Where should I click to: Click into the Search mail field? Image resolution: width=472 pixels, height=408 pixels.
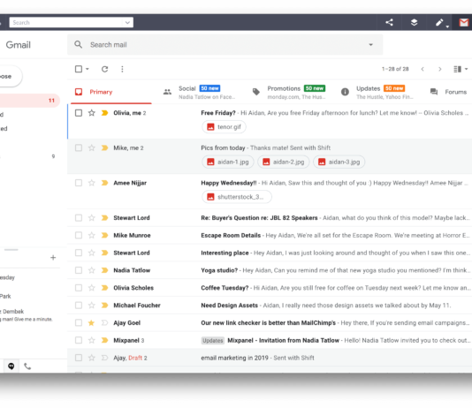click(x=225, y=44)
